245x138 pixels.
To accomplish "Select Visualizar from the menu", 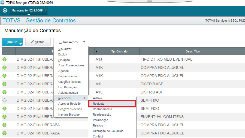I will 71,49.
